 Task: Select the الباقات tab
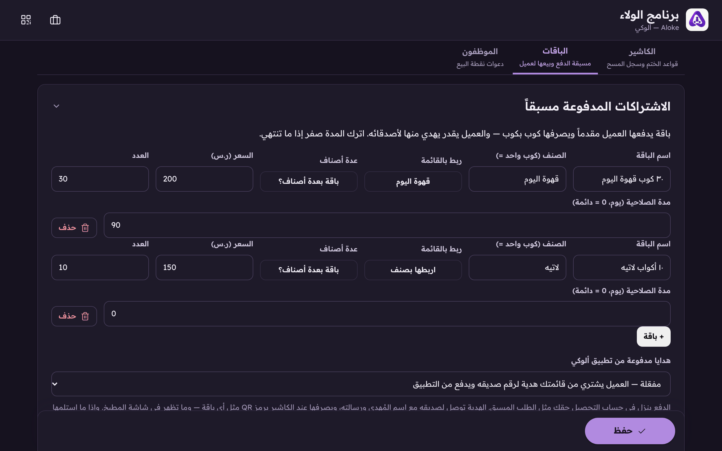click(555, 57)
